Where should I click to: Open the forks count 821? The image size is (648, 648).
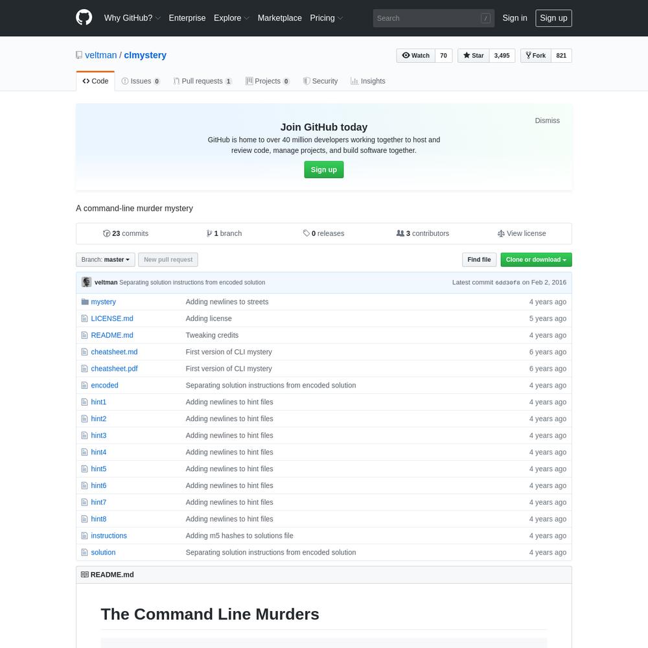561,55
